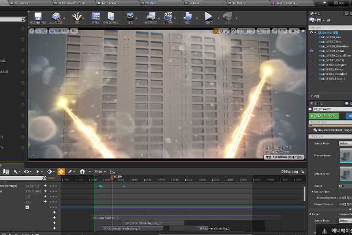The image size is (352, 235).
Task: Toggle sequencer snapping magnet icon
Action: [83, 172]
